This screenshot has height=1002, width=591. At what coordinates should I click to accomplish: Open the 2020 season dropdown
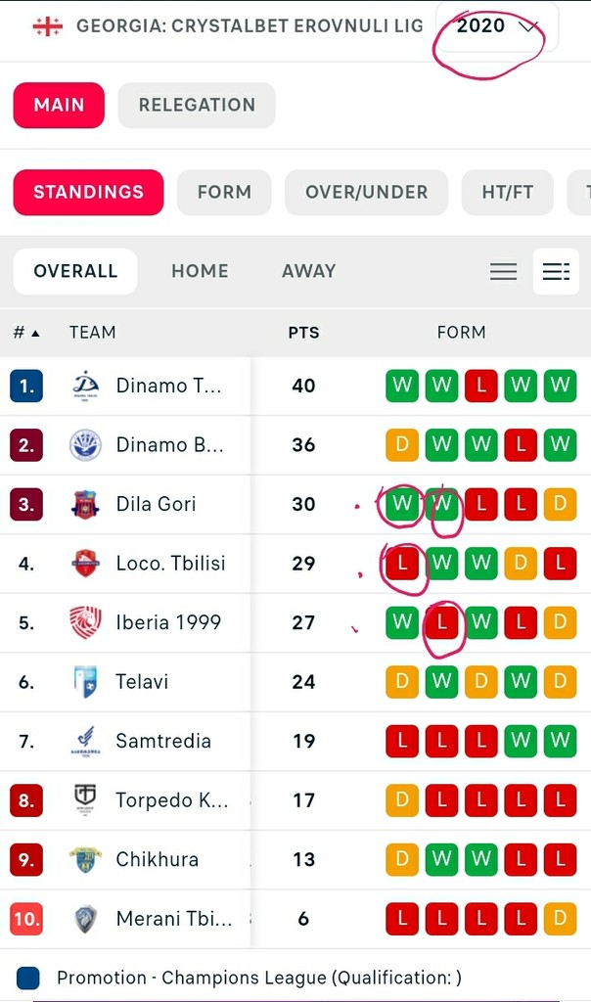pos(497,26)
